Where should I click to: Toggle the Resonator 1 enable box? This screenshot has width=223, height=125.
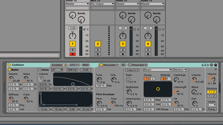click(101, 65)
